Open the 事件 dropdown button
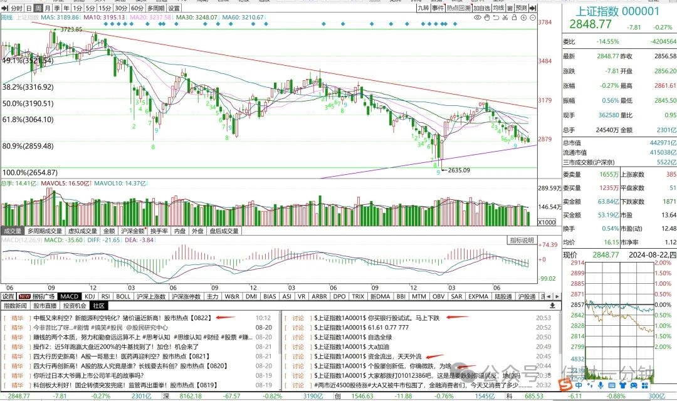Screen dimensions: 677x401 pyautogui.click(x=438, y=8)
